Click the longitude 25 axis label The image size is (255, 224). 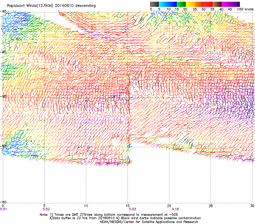click(211, 206)
